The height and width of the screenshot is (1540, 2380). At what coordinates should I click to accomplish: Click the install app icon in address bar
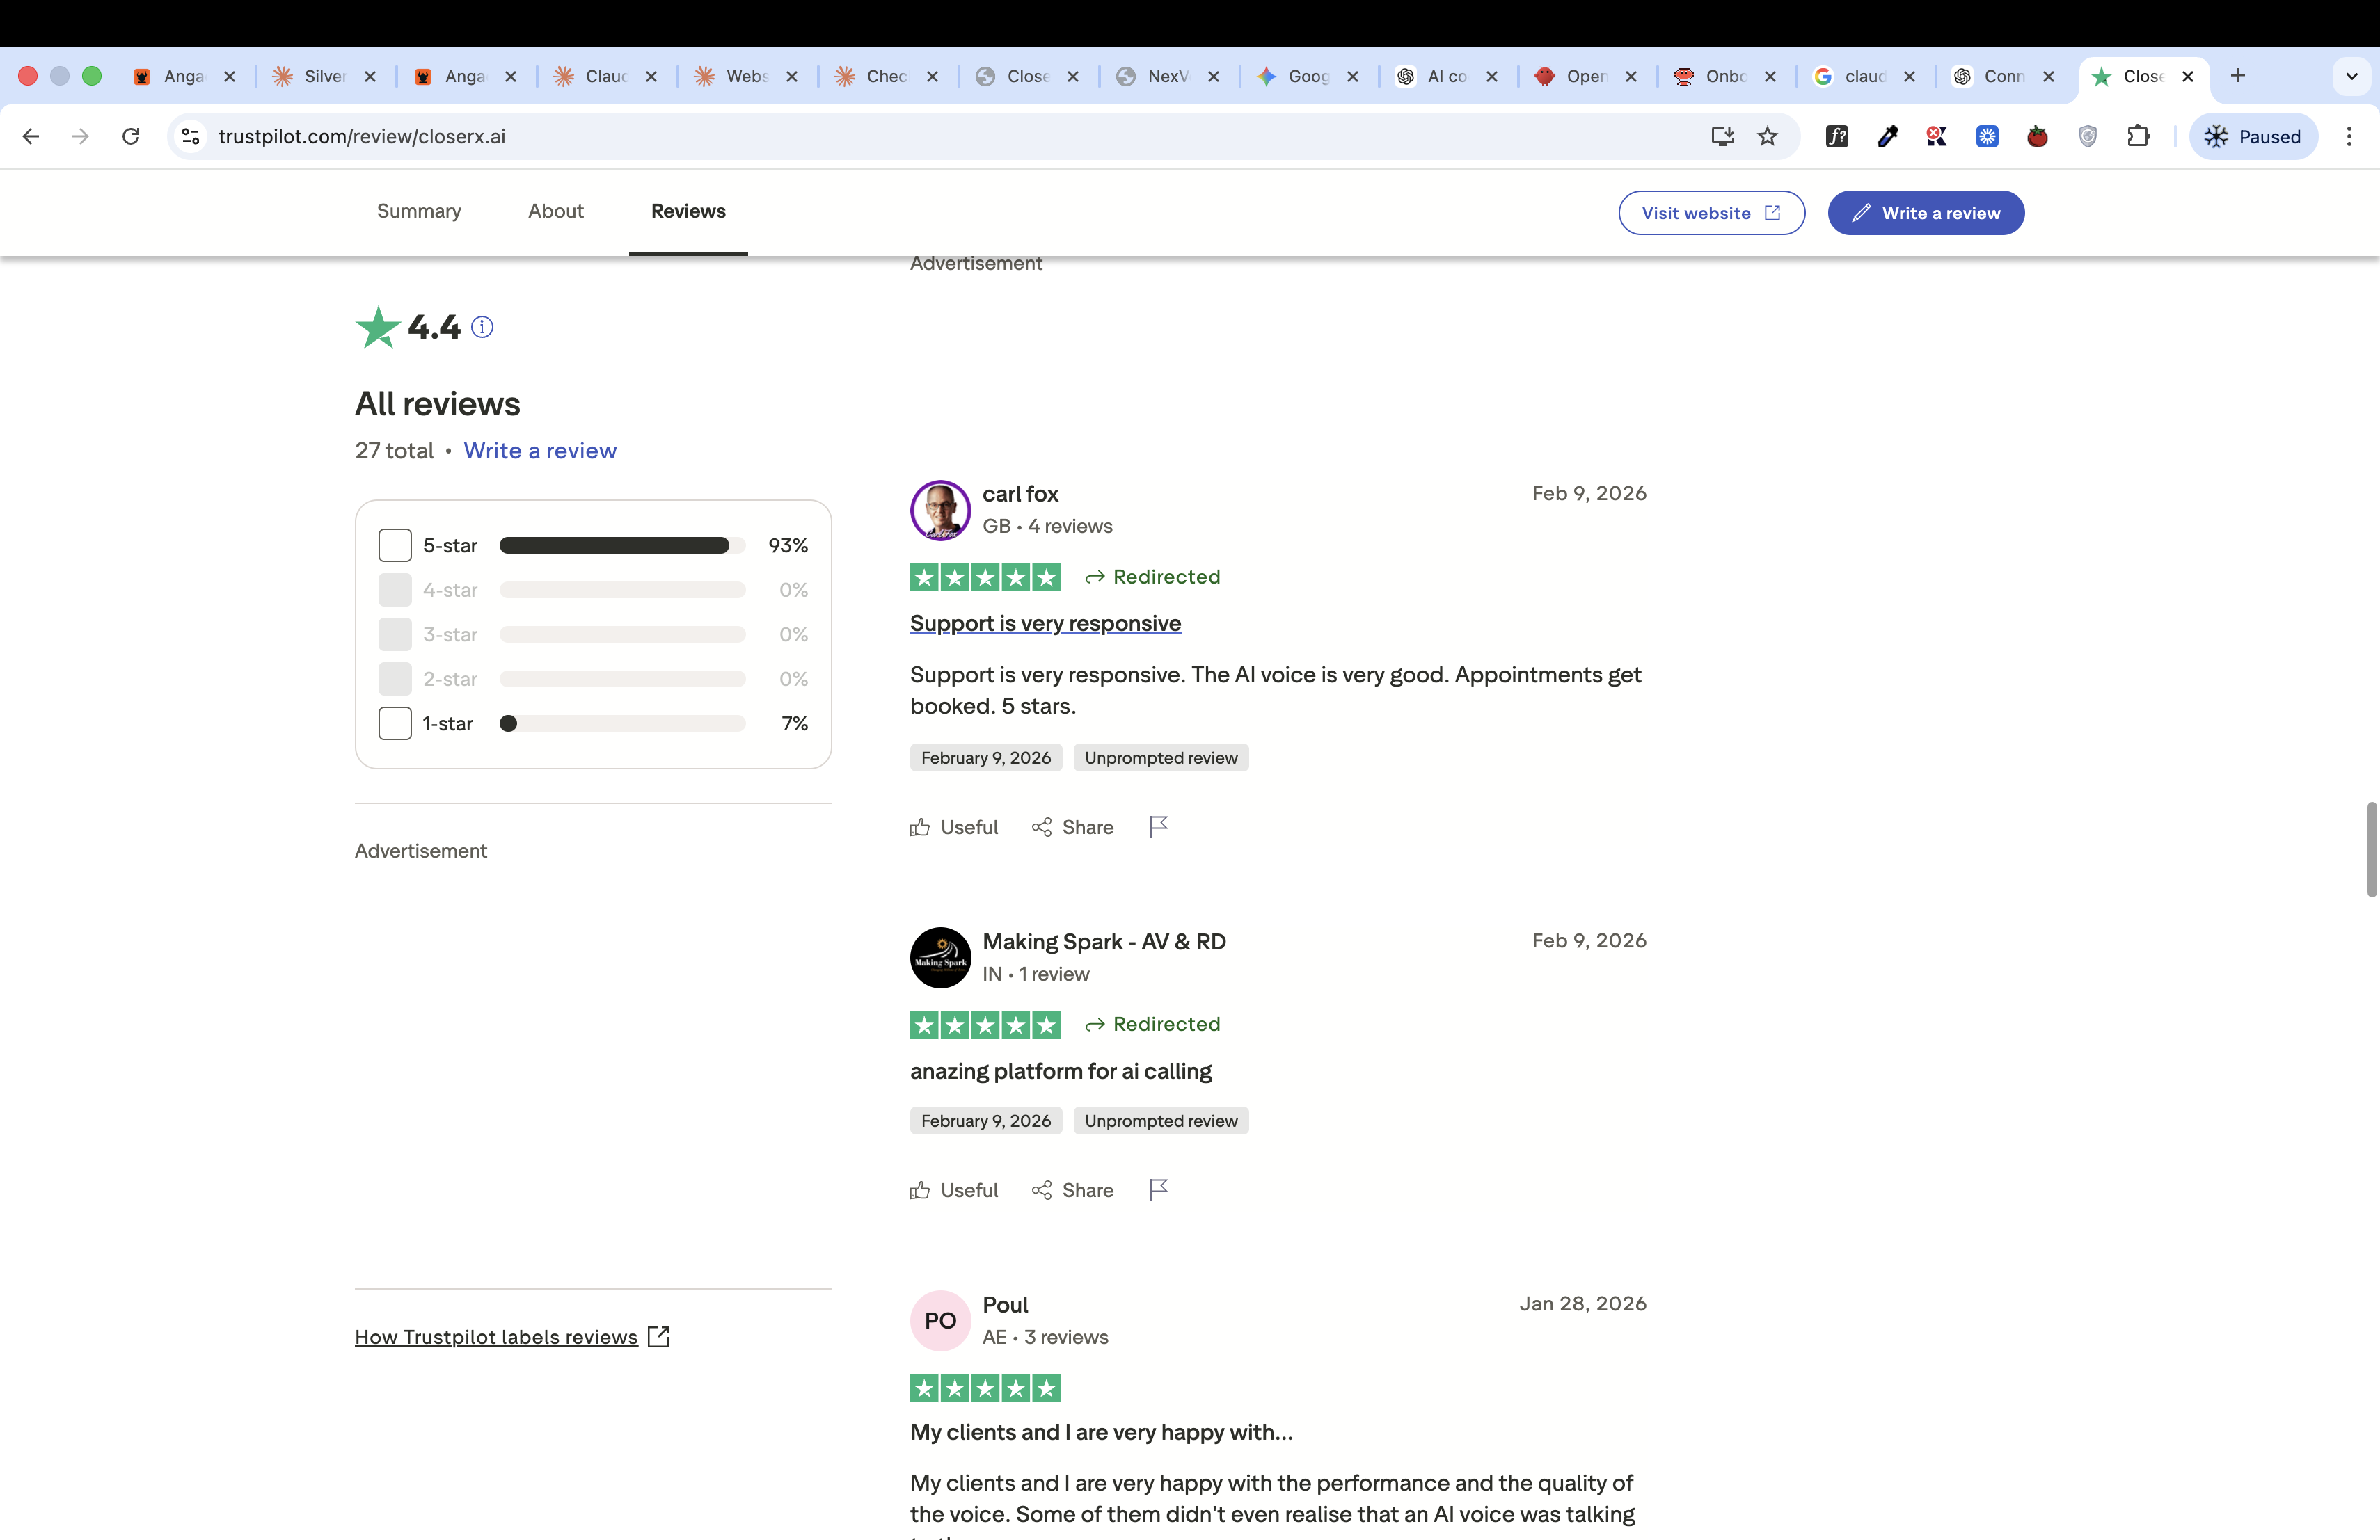pyautogui.click(x=1721, y=137)
